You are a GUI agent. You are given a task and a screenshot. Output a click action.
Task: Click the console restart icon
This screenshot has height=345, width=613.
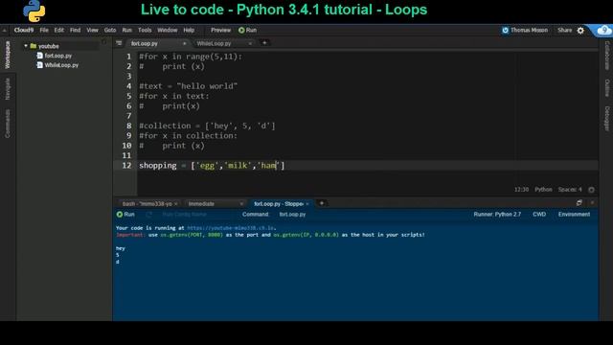point(149,215)
